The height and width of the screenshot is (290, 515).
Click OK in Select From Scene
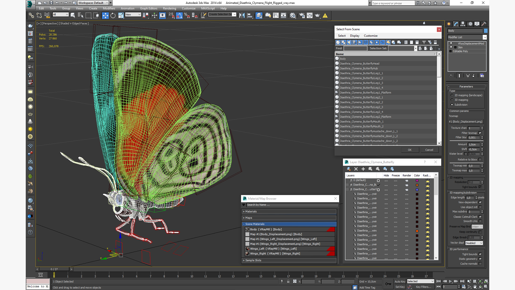410,150
